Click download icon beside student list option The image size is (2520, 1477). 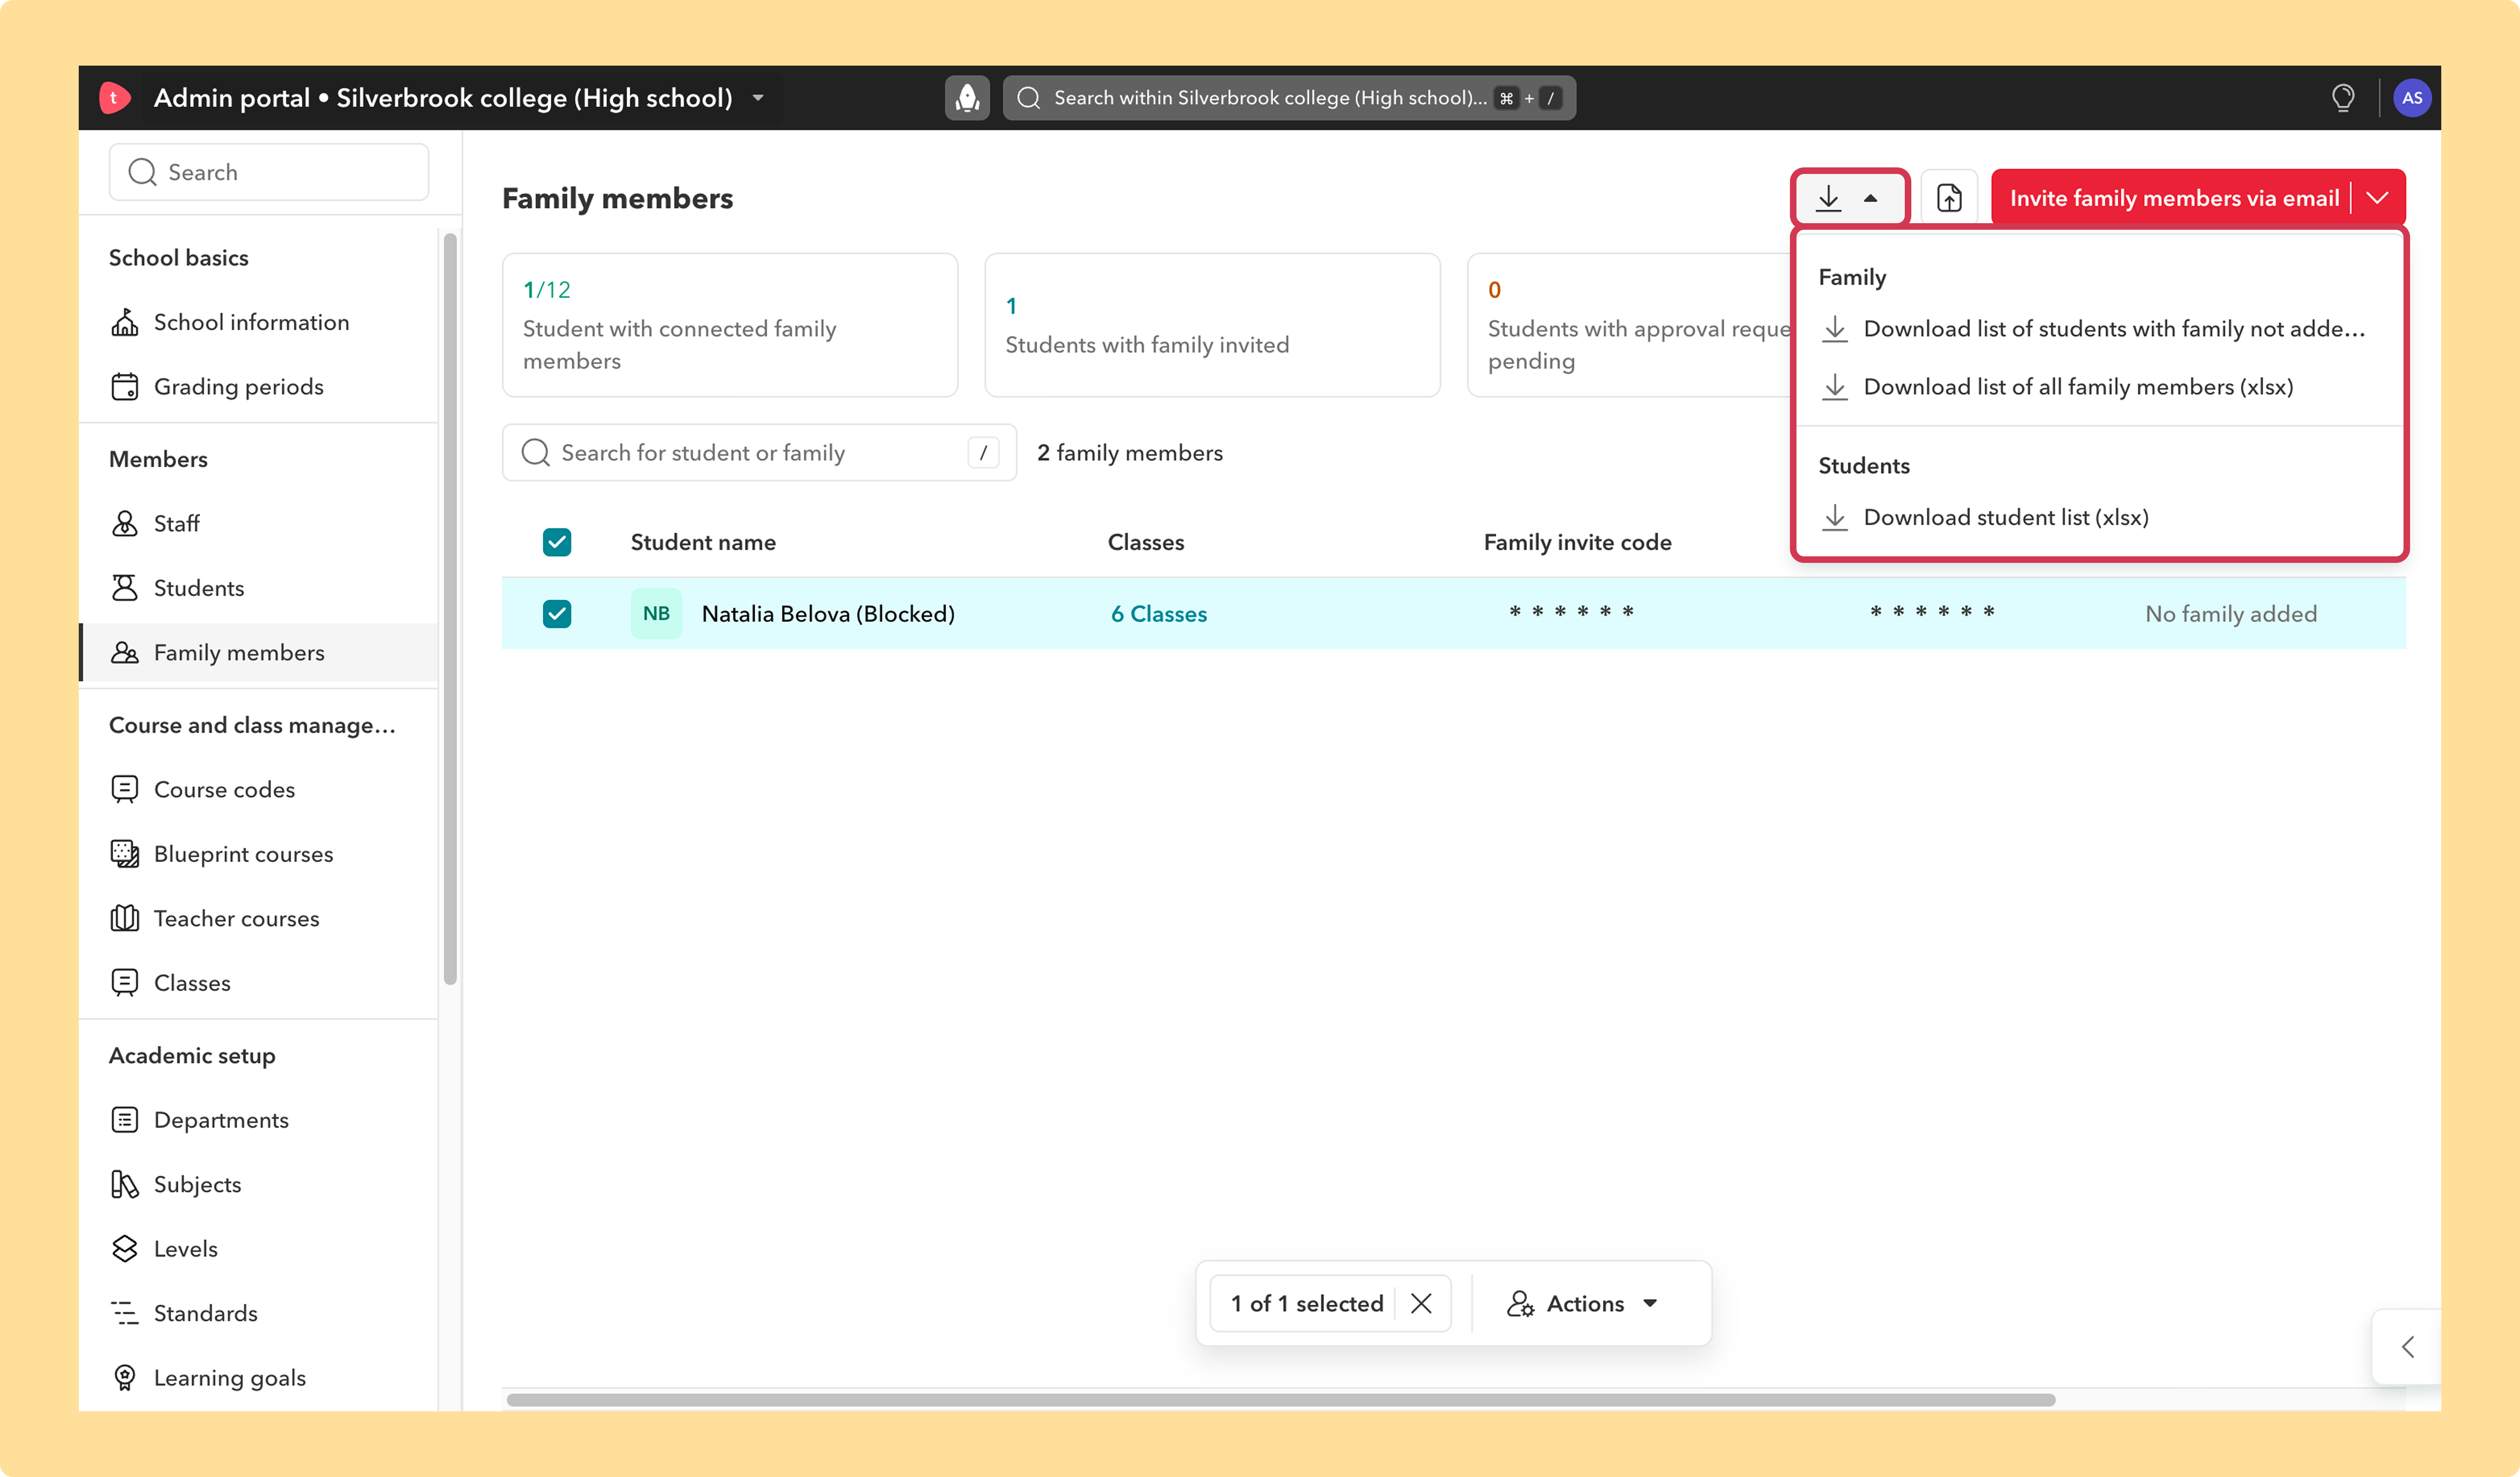tap(1835, 518)
